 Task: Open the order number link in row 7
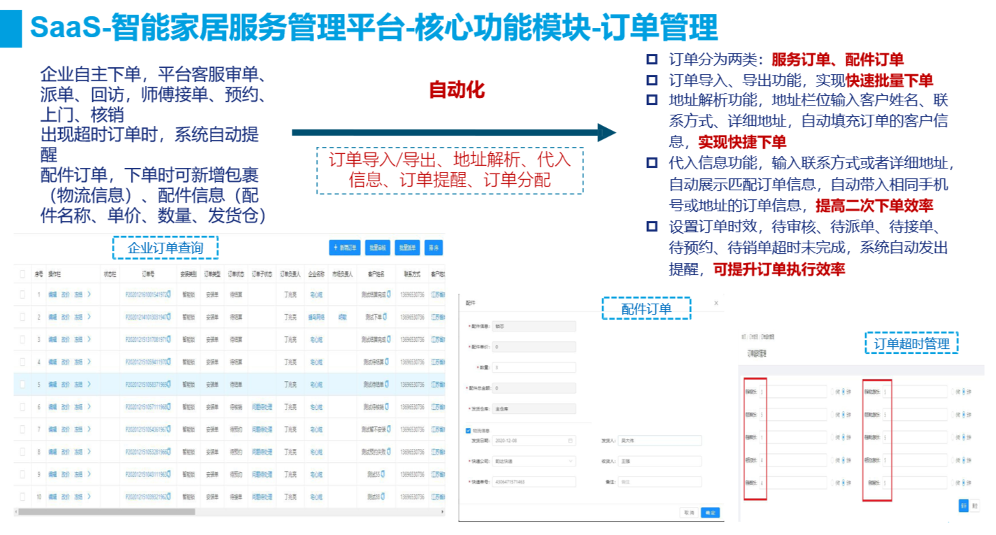click(145, 429)
